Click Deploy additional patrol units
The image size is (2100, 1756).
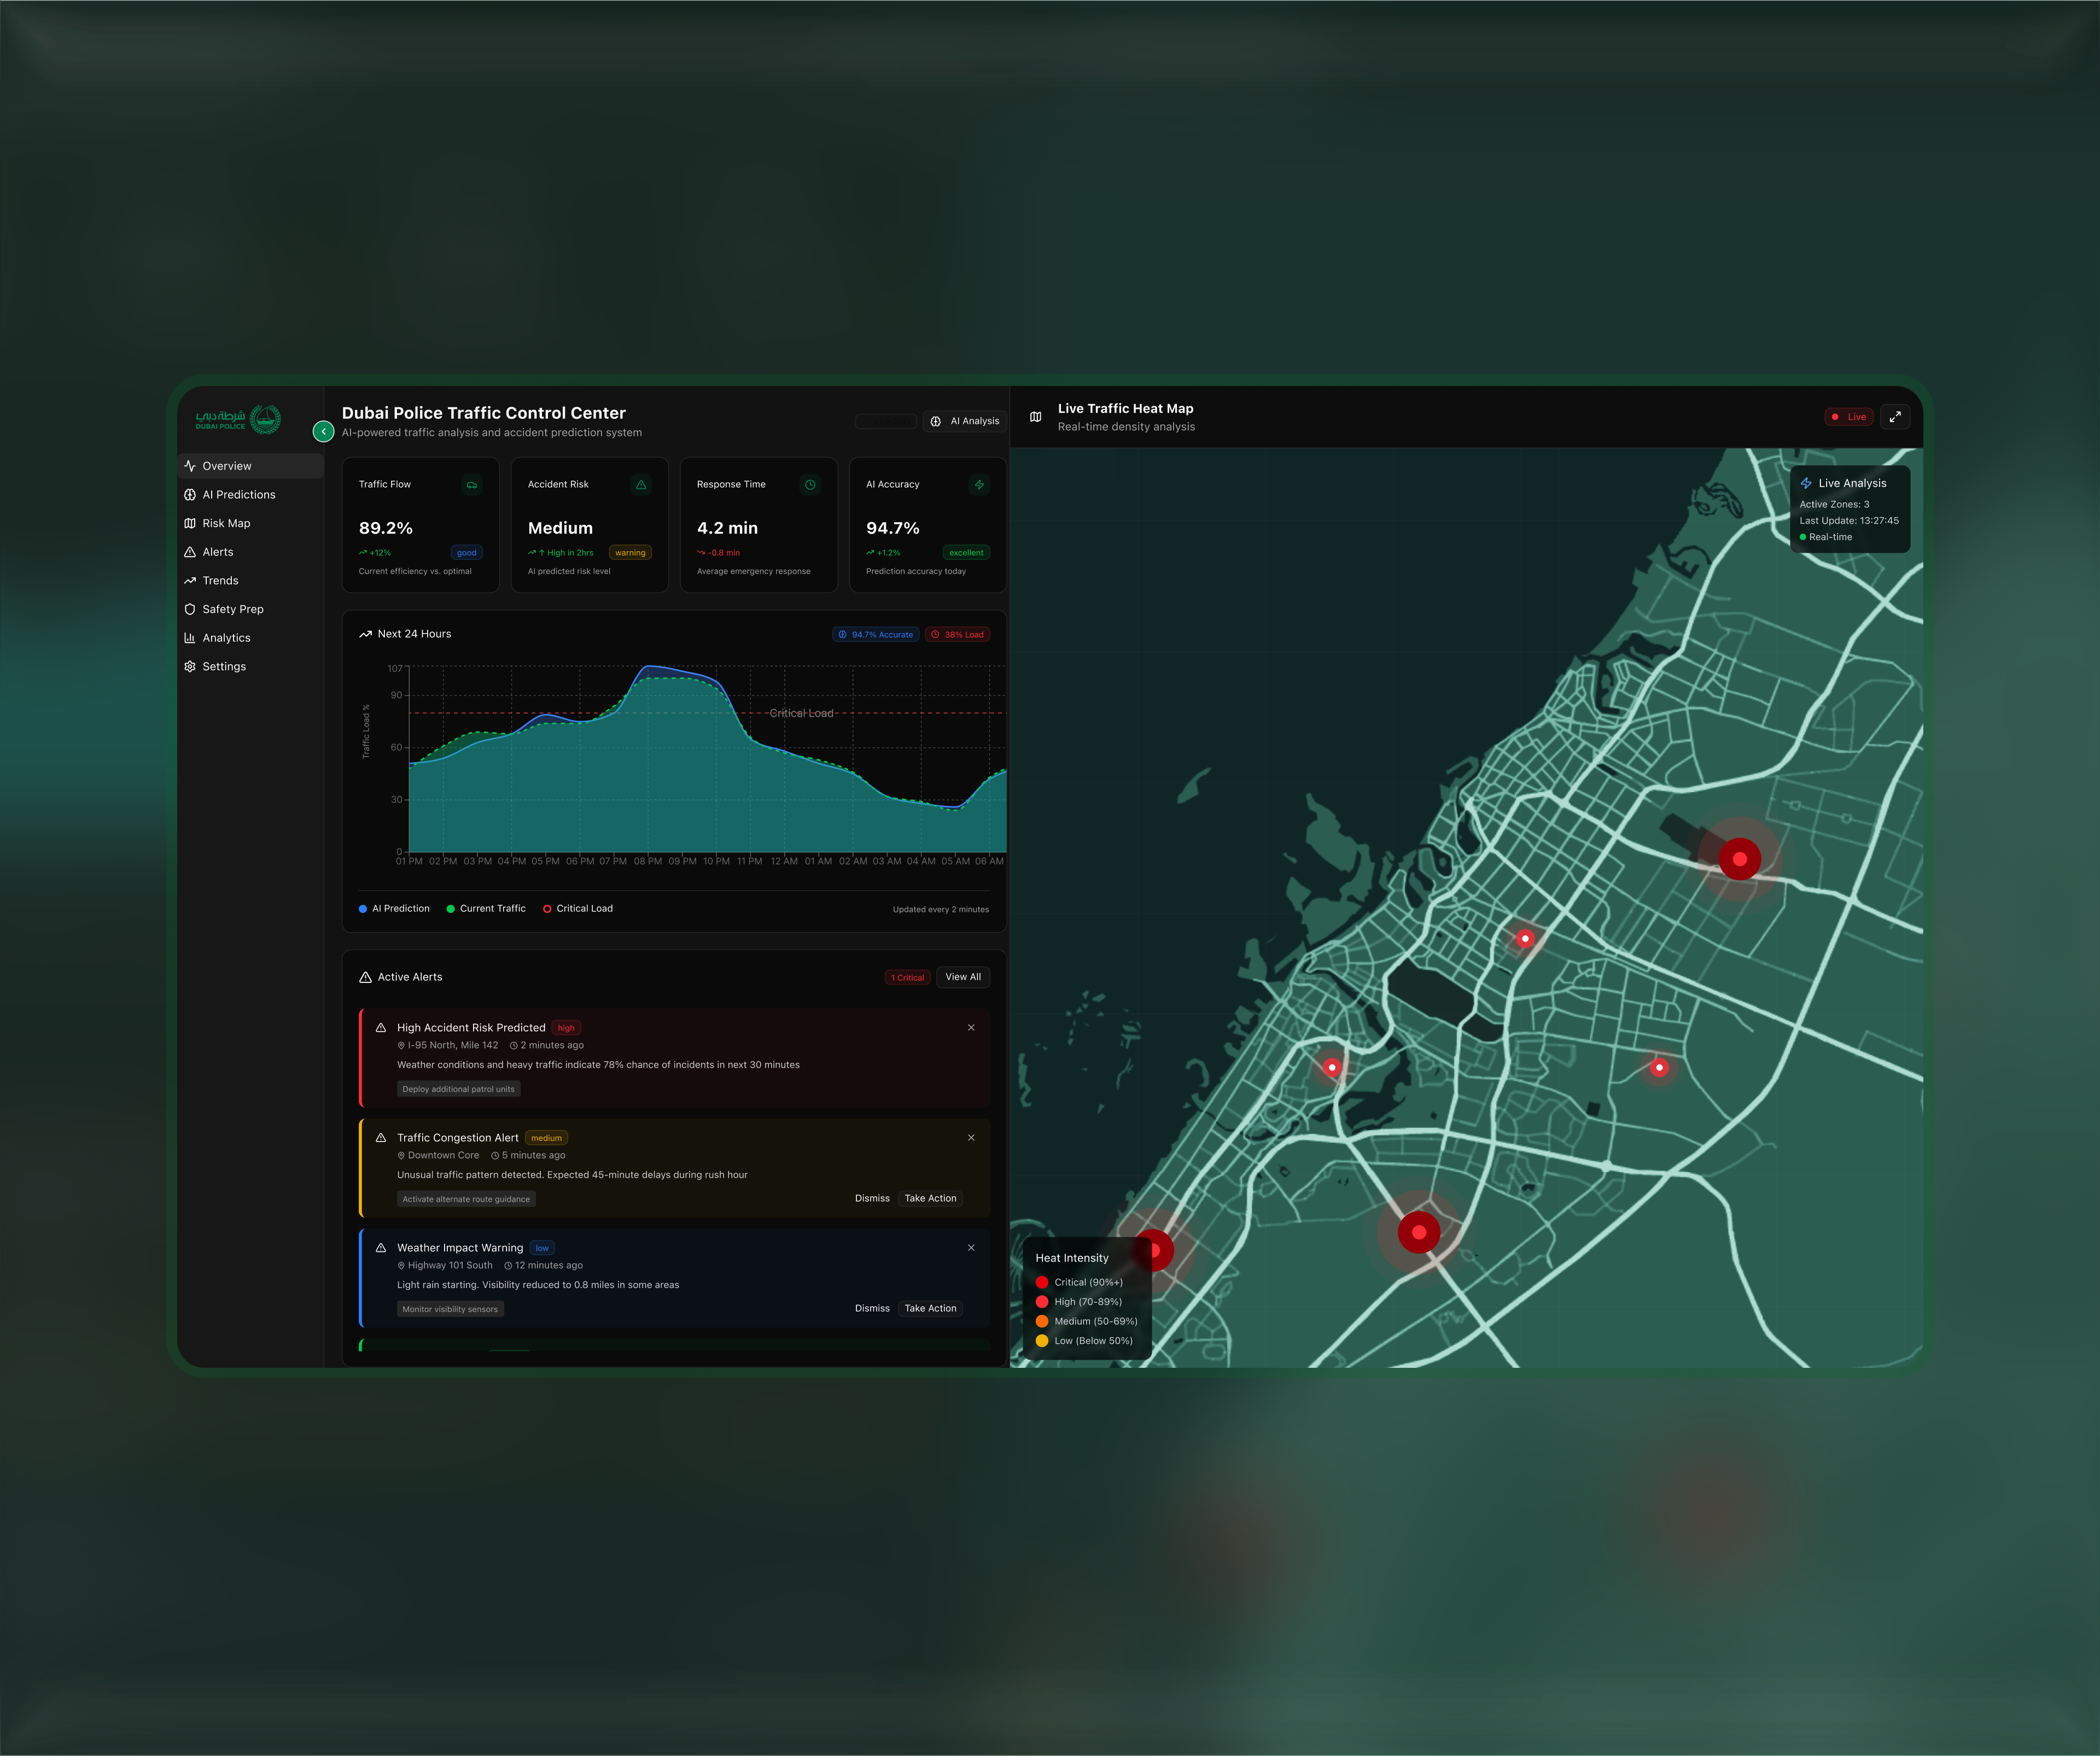click(458, 1088)
